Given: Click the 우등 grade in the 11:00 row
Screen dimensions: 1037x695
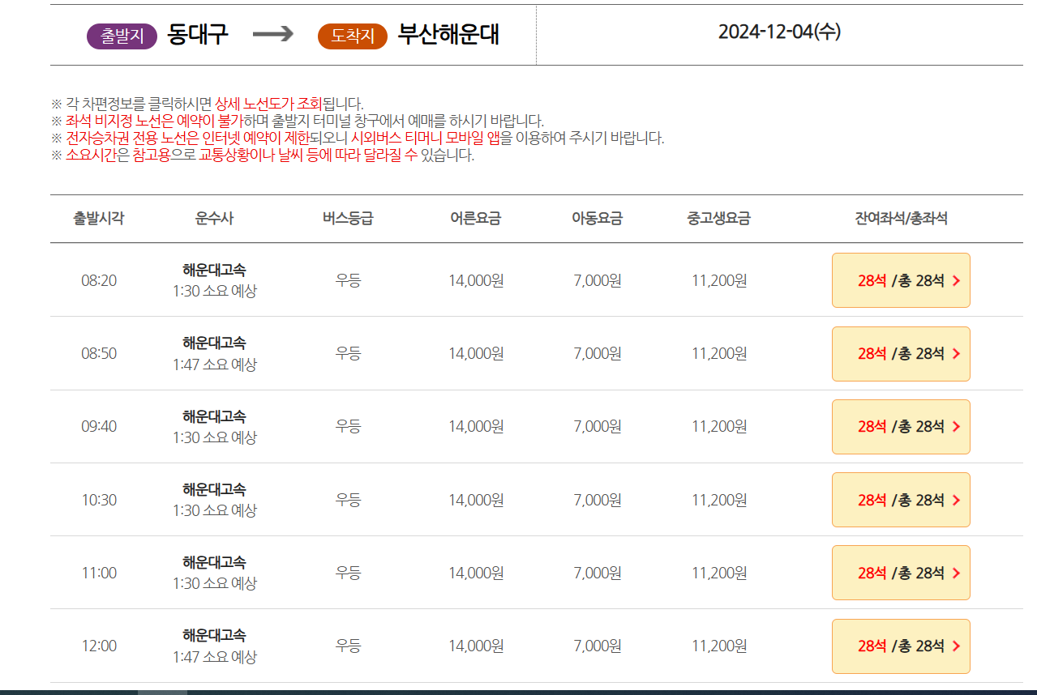Looking at the screenshot, I should [348, 573].
